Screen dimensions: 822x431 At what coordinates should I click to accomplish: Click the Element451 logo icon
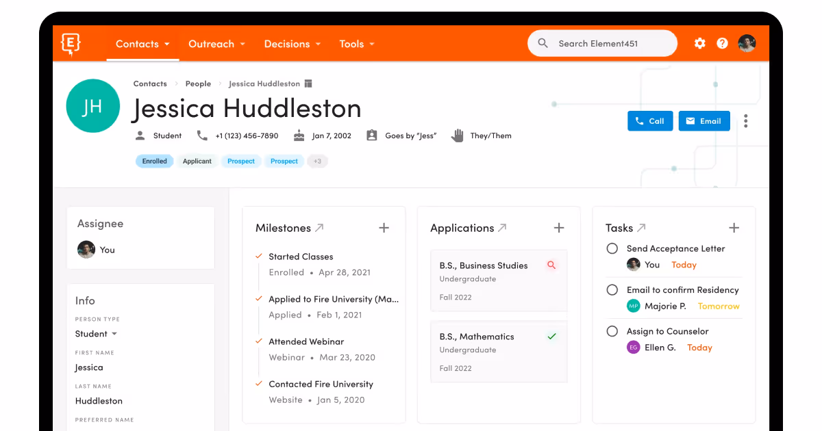[71, 44]
